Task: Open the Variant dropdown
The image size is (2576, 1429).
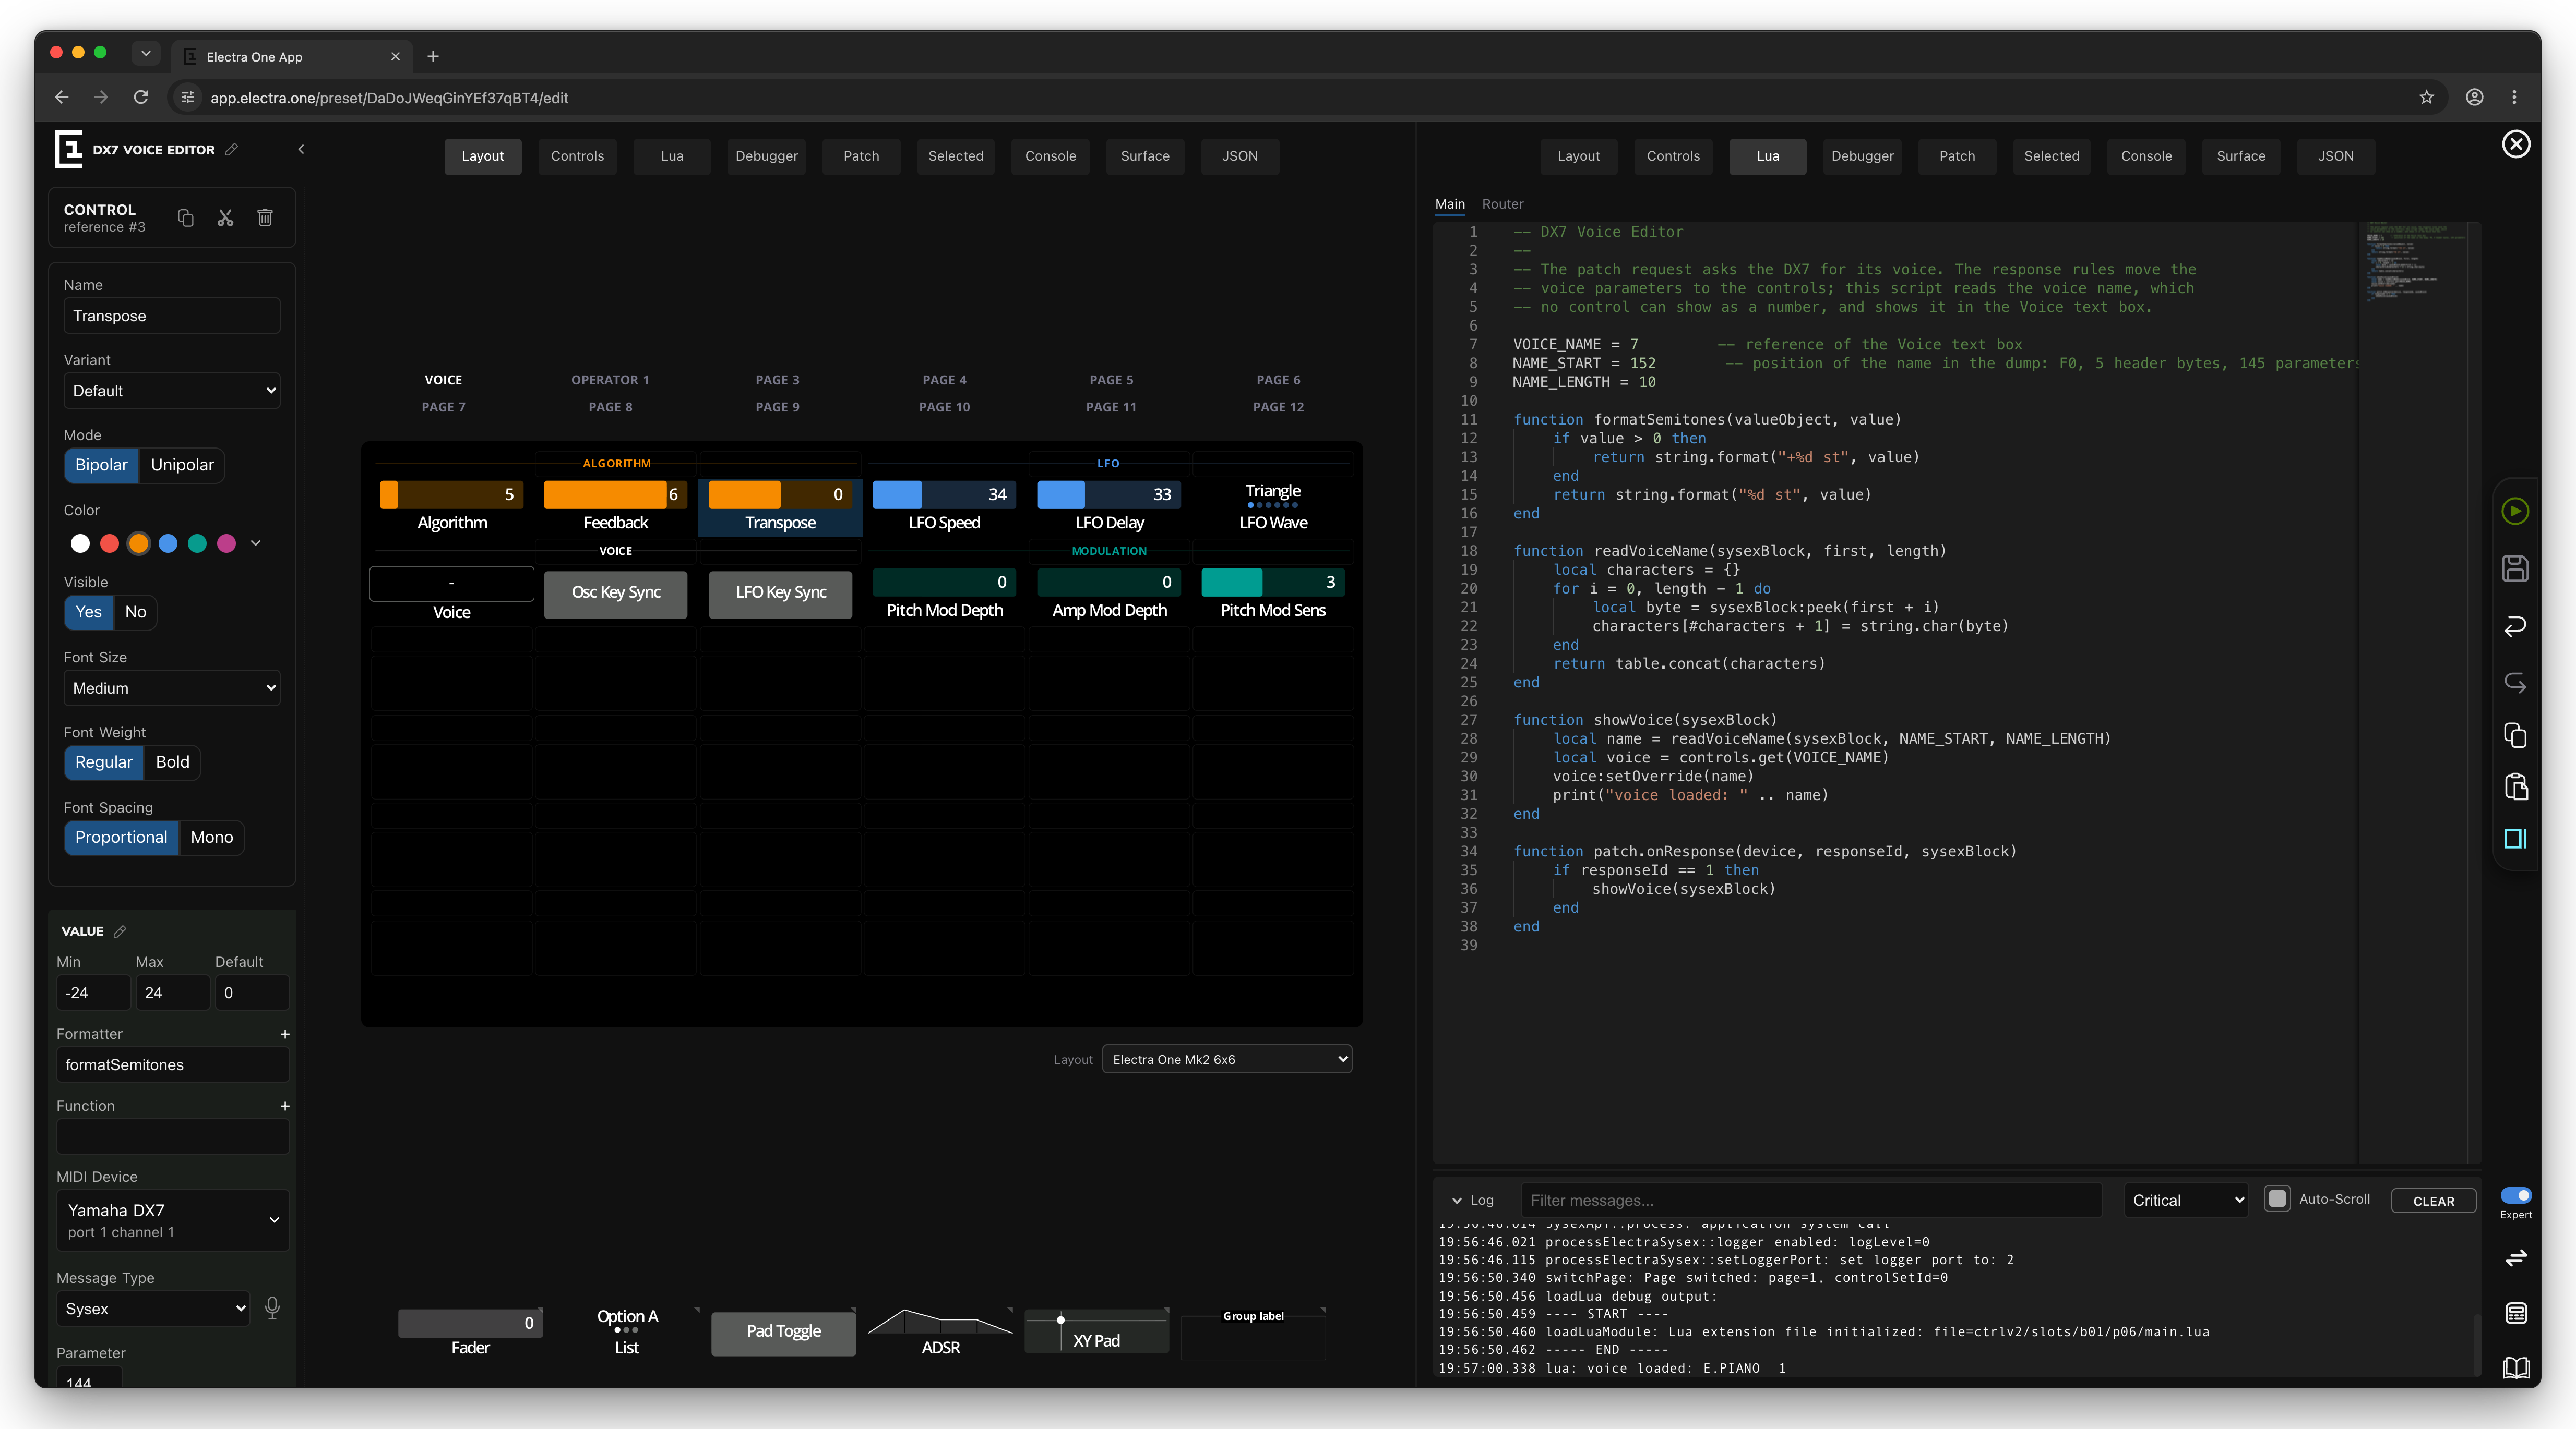Action: point(172,391)
